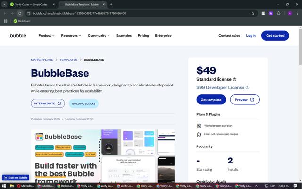The height and width of the screenshot is (189, 302).
Task: Click the browser back arrow
Action: point(5,13)
